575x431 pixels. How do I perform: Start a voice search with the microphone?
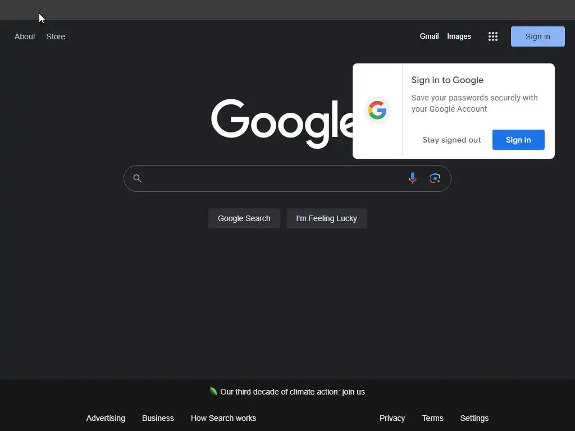pyautogui.click(x=413, y=178)
